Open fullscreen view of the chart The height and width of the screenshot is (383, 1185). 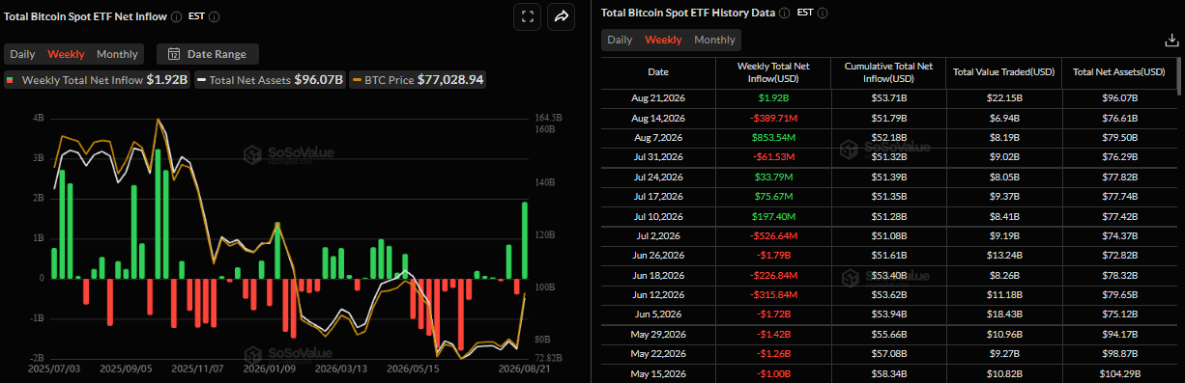point(527,16)
